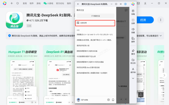Open 软件 tab in app store
169x105 pixels.
[x=32, y=3]
